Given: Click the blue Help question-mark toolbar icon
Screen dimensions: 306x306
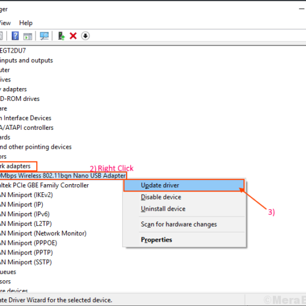Looking at the screenshot, I should (x=15, y=35).
